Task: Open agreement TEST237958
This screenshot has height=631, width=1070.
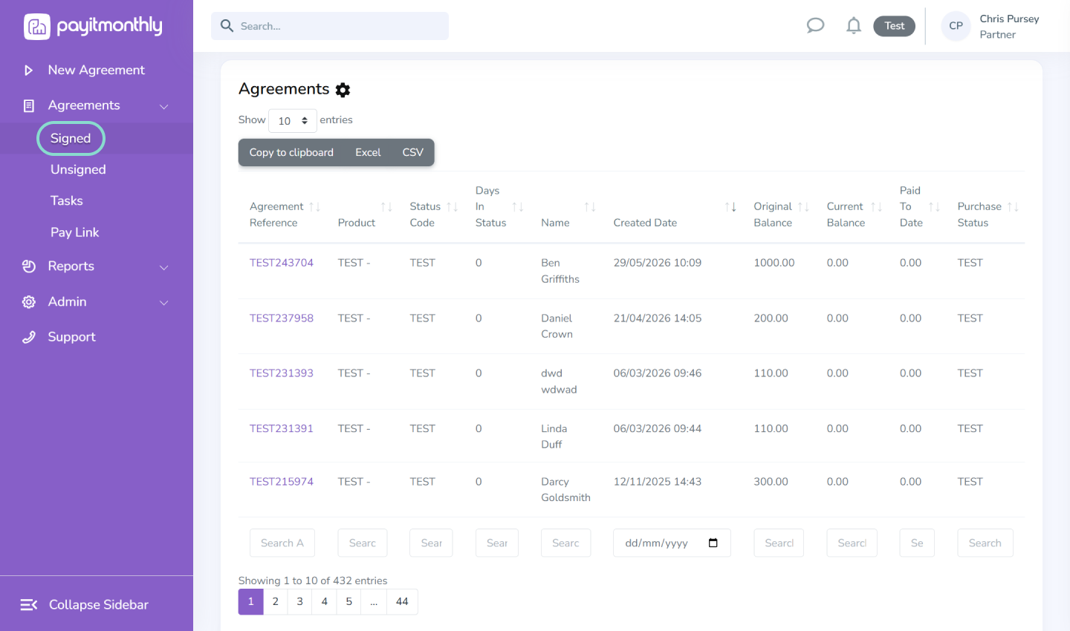Action: click(282, 318)
